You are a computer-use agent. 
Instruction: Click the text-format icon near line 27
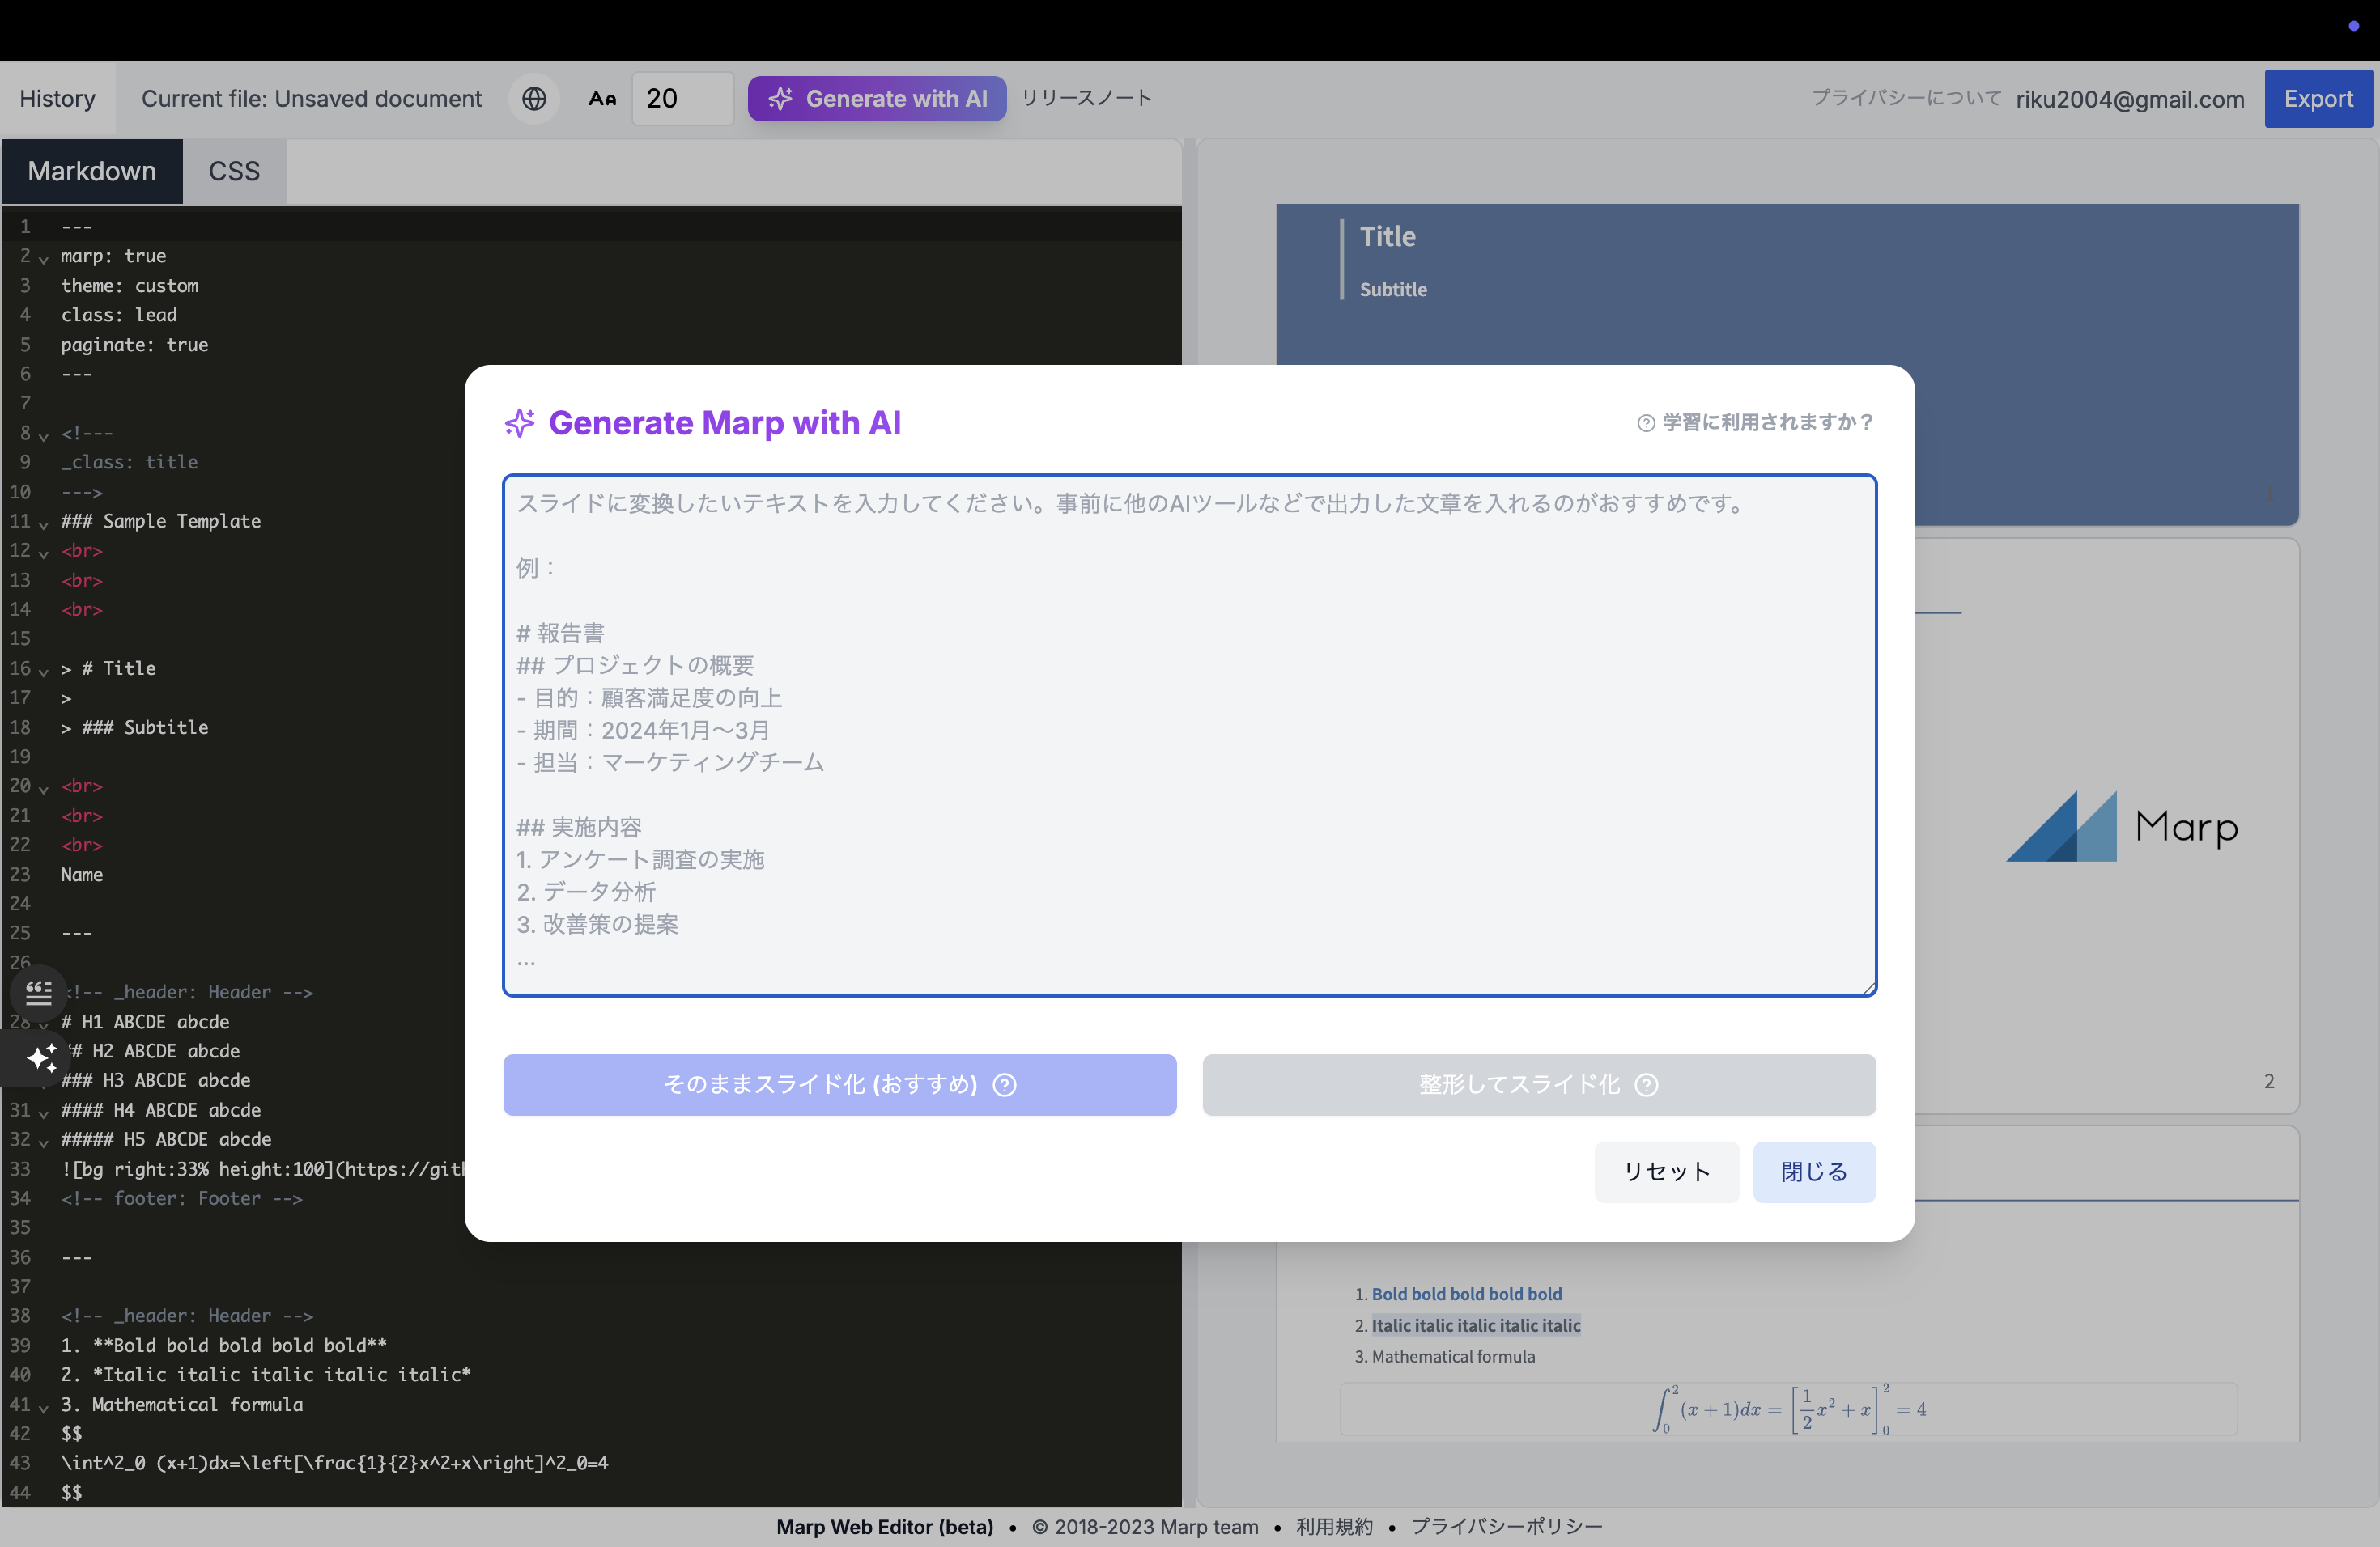(38, 992)
